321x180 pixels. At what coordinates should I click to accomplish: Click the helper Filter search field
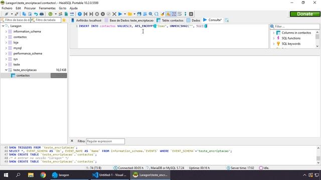tap(295, 26)
